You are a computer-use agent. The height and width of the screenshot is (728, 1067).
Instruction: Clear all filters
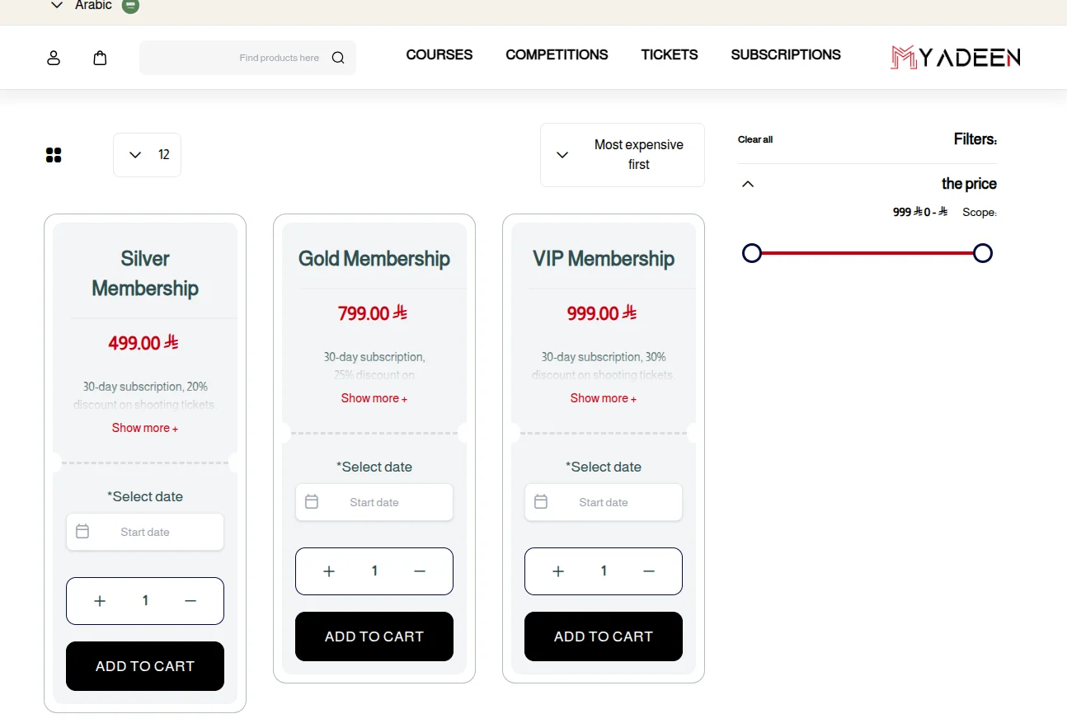pyautogui.click(x=754, y=140)
